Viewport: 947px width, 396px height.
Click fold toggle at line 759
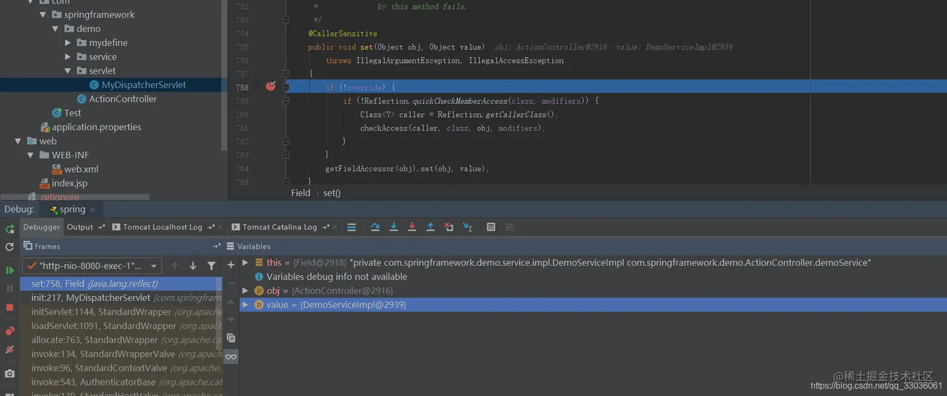[x=286, y=101]
